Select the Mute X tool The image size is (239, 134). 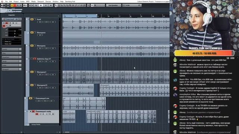pyautogui.click(x=73, y=5)
